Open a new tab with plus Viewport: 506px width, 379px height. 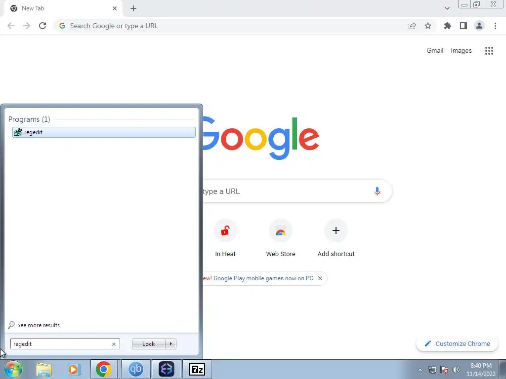coord(133,8)
